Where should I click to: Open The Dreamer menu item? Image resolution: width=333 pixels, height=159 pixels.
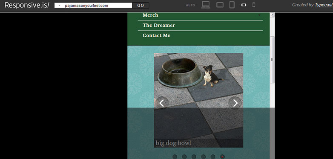(159, 25)
